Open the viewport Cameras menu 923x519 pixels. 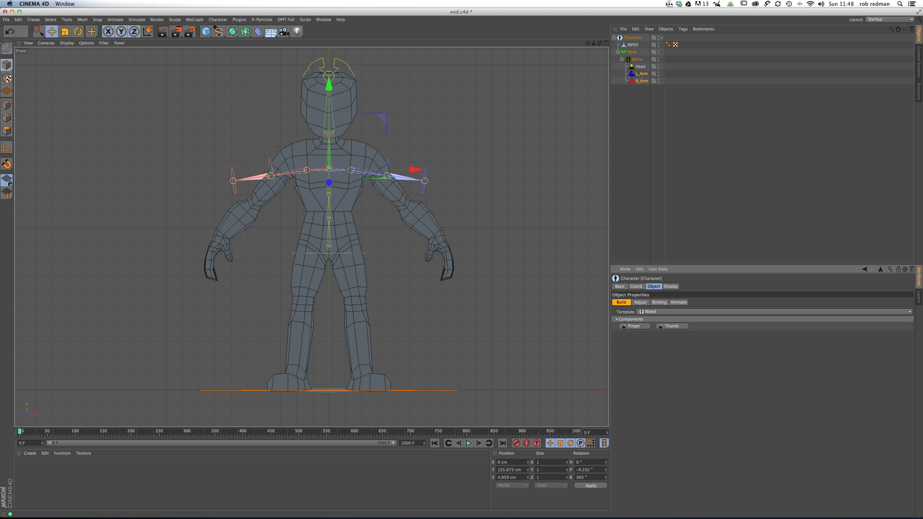(46, 43)
